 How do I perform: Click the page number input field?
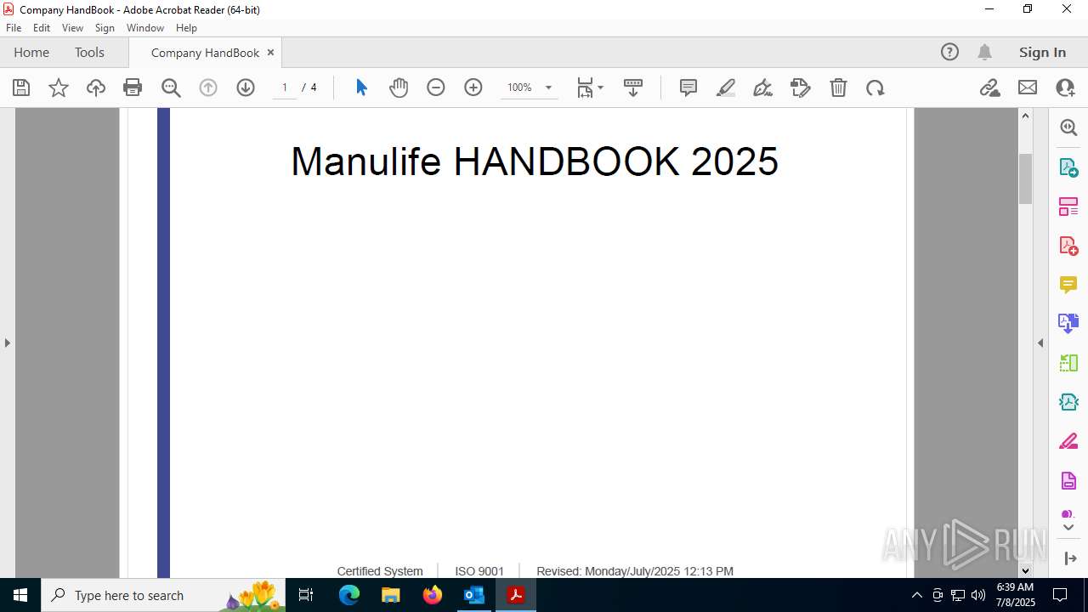285,88
